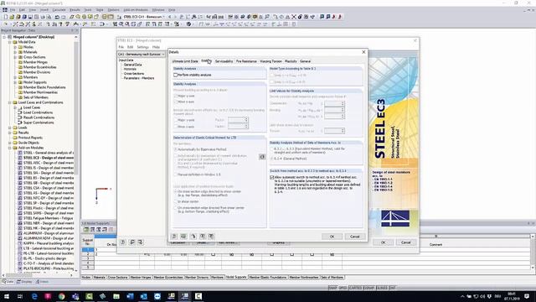Click the reset-to-default arrow icon in Details footer
The width and height of the screenshot is (536, 302).
pos(193,237)
